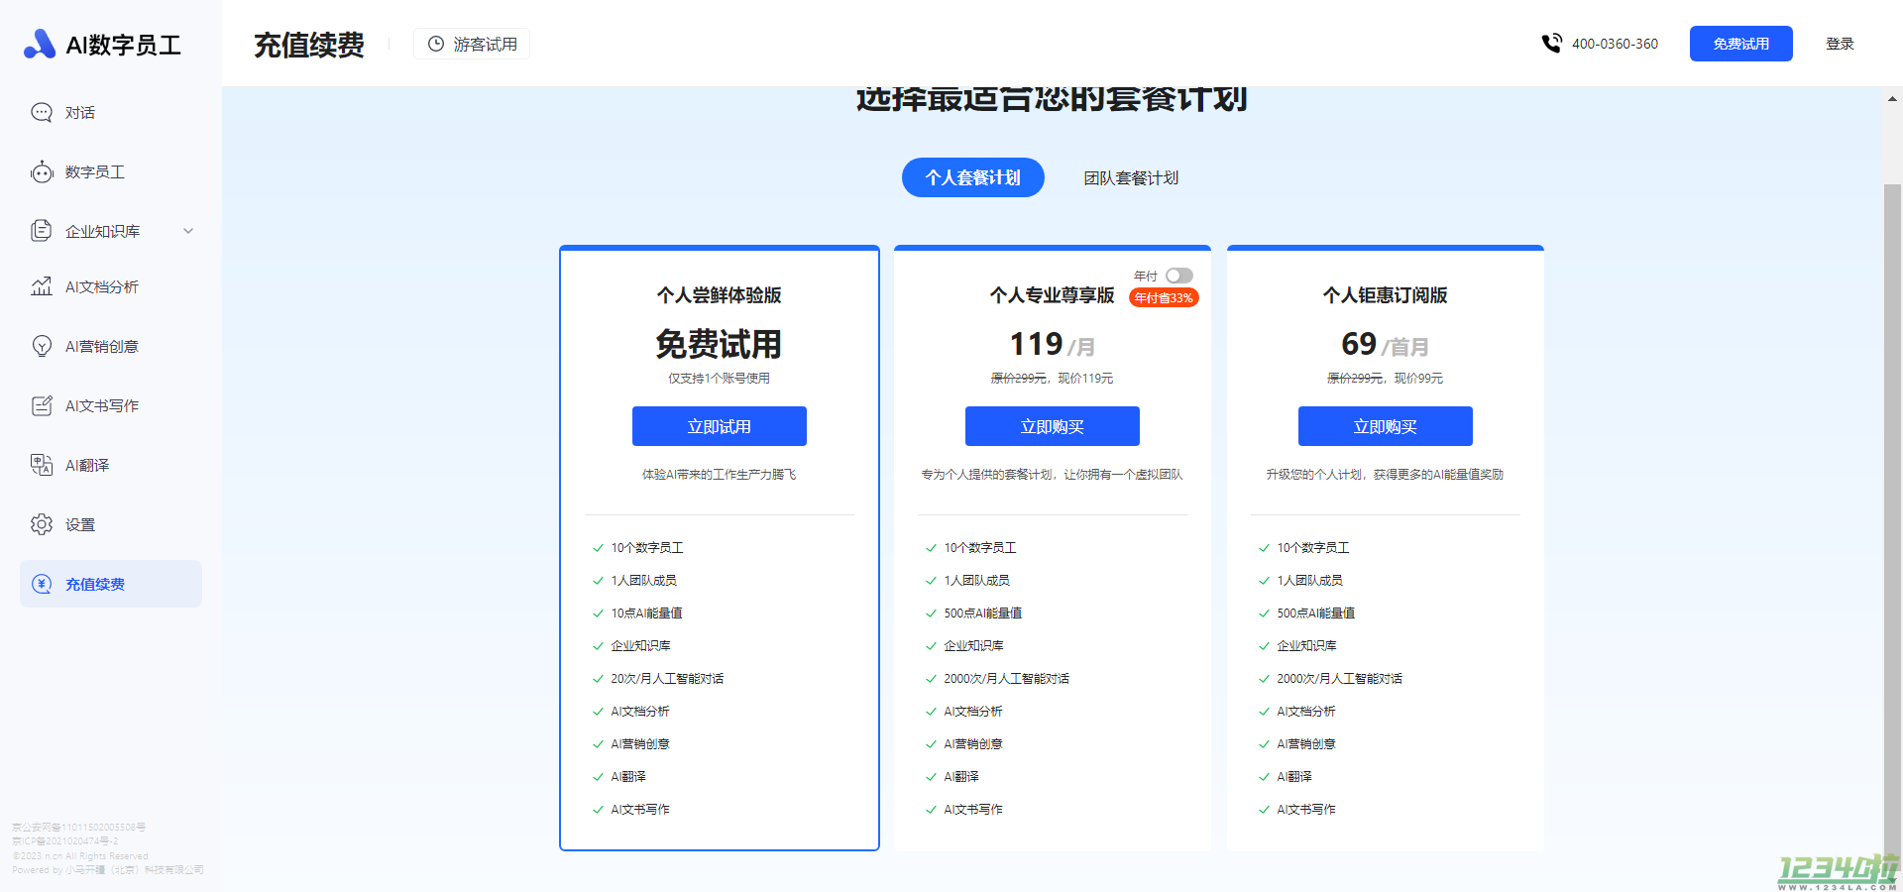Viewport: 1903px width, 892px height.
Task: Click the clock icon beside 游客试用
Action: click(x=435, y=44)
